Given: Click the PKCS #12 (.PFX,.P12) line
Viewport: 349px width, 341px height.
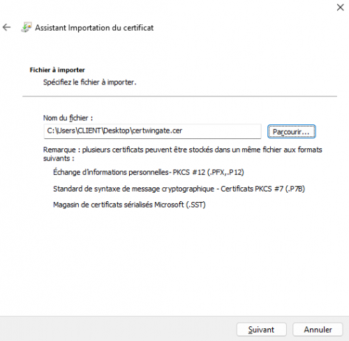Looking at the screenshot, I should pos(149,172).
